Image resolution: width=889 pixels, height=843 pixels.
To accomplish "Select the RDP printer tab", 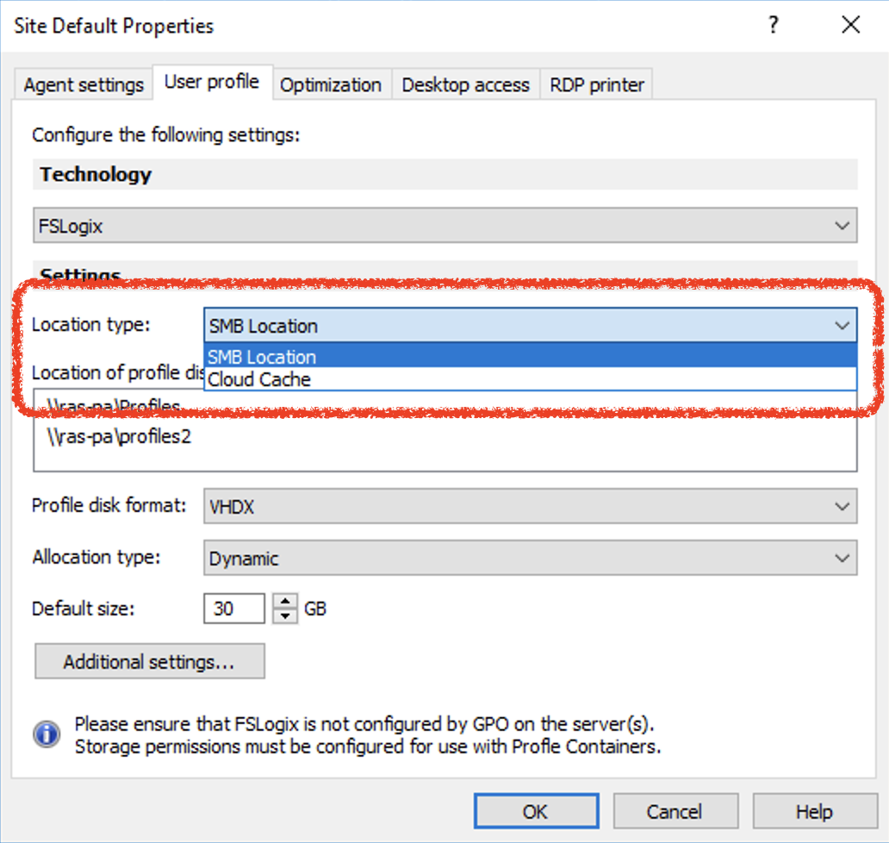I will pos(597,85).
